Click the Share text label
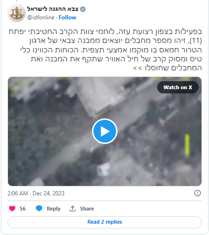 pos(87,209)
